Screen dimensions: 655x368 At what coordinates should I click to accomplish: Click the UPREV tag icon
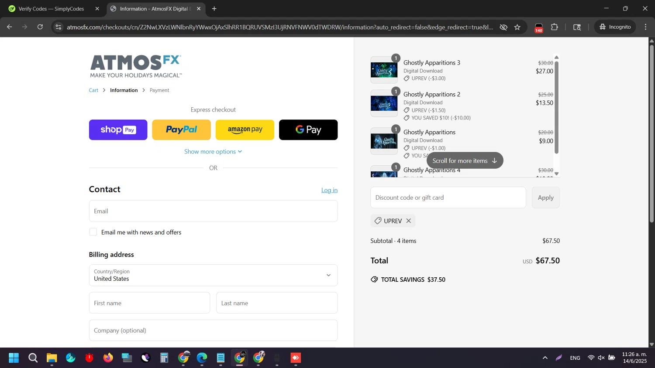pos(378,221)
